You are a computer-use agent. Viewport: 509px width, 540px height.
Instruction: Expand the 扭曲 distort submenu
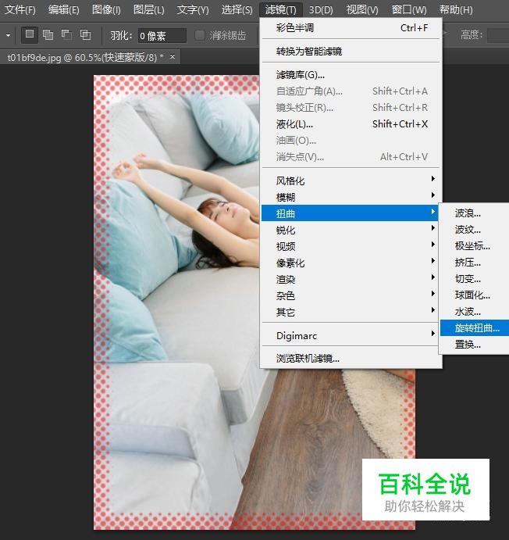350,213
